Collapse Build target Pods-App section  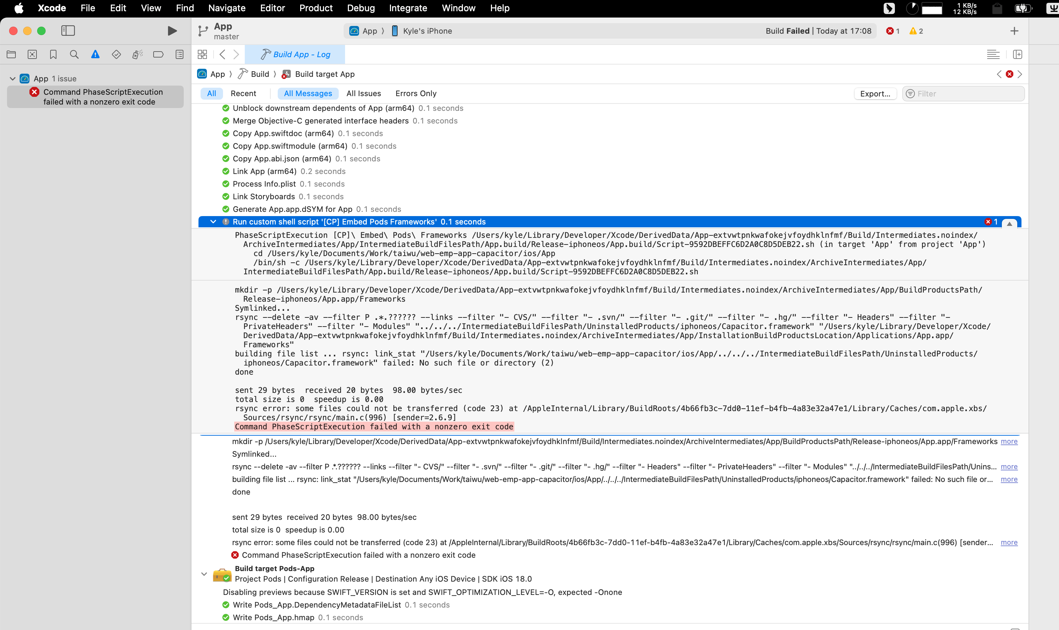204,574
